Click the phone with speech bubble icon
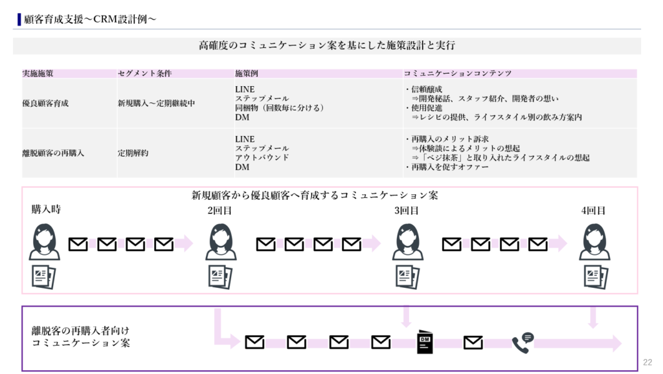Image resolution: width=663 pixels, height=374 pixels. pos(522,342)
